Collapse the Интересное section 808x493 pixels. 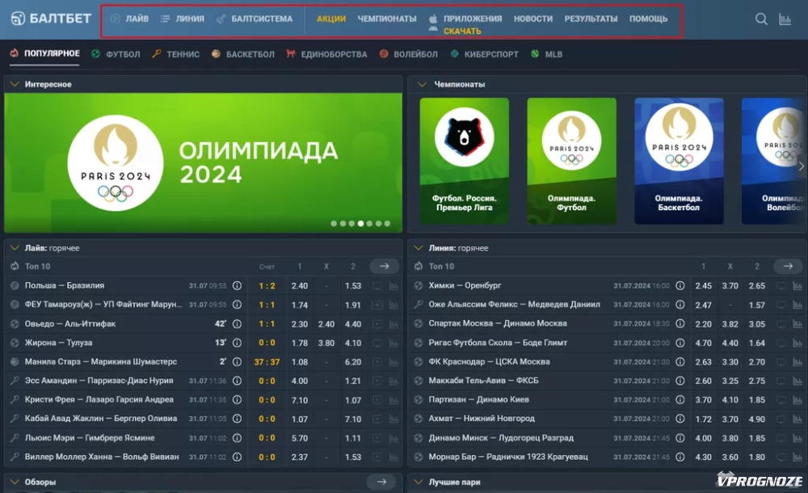pyautogui.click(x=14, y=84)
